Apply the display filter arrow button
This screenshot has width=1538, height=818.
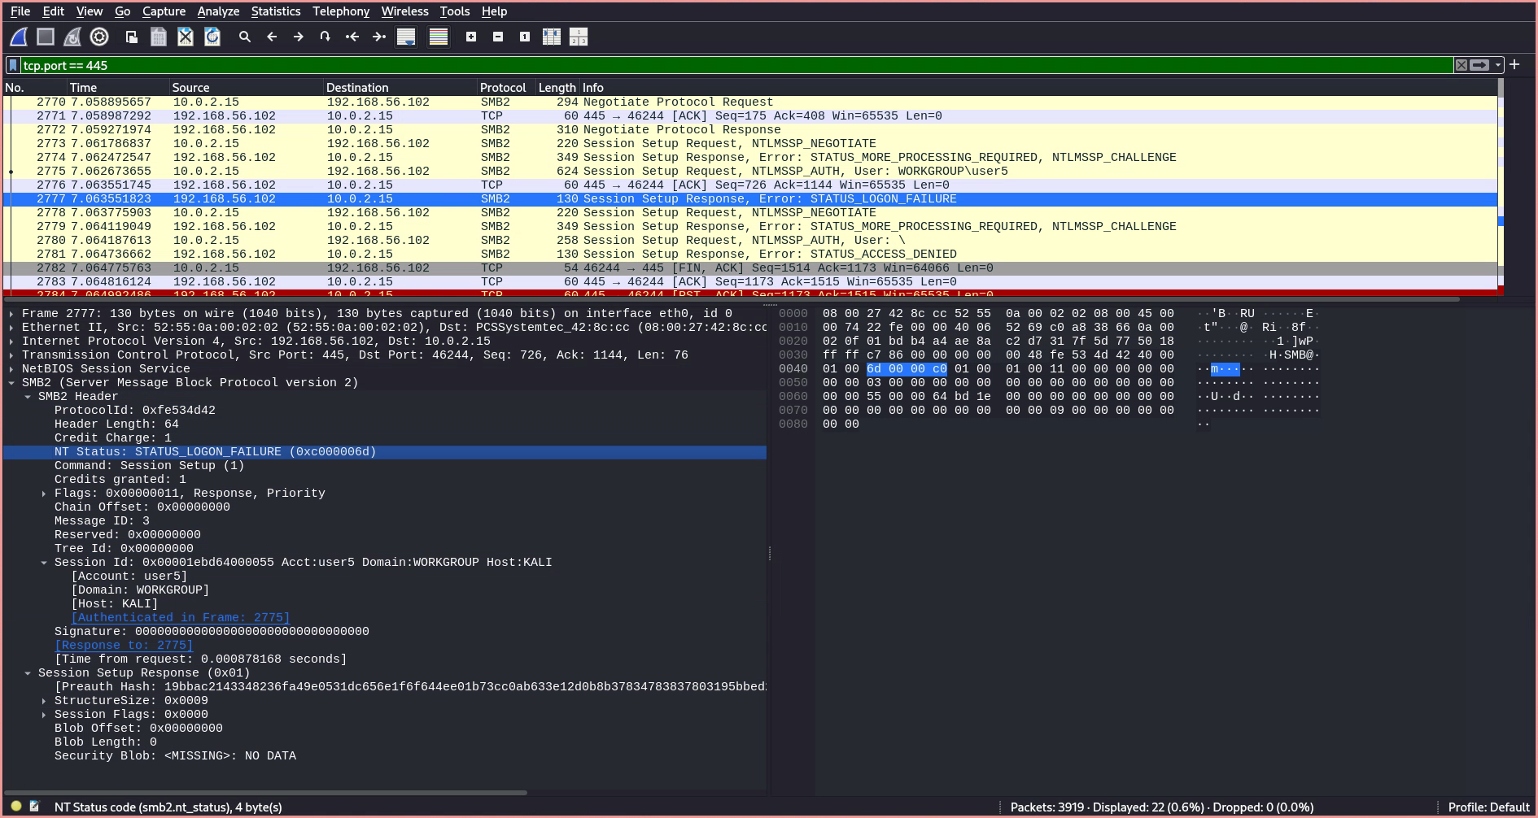(1479, 65)
